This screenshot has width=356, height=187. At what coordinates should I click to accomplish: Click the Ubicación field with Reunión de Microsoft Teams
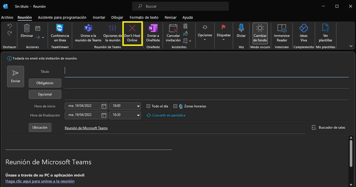click(x=185, y=128)
